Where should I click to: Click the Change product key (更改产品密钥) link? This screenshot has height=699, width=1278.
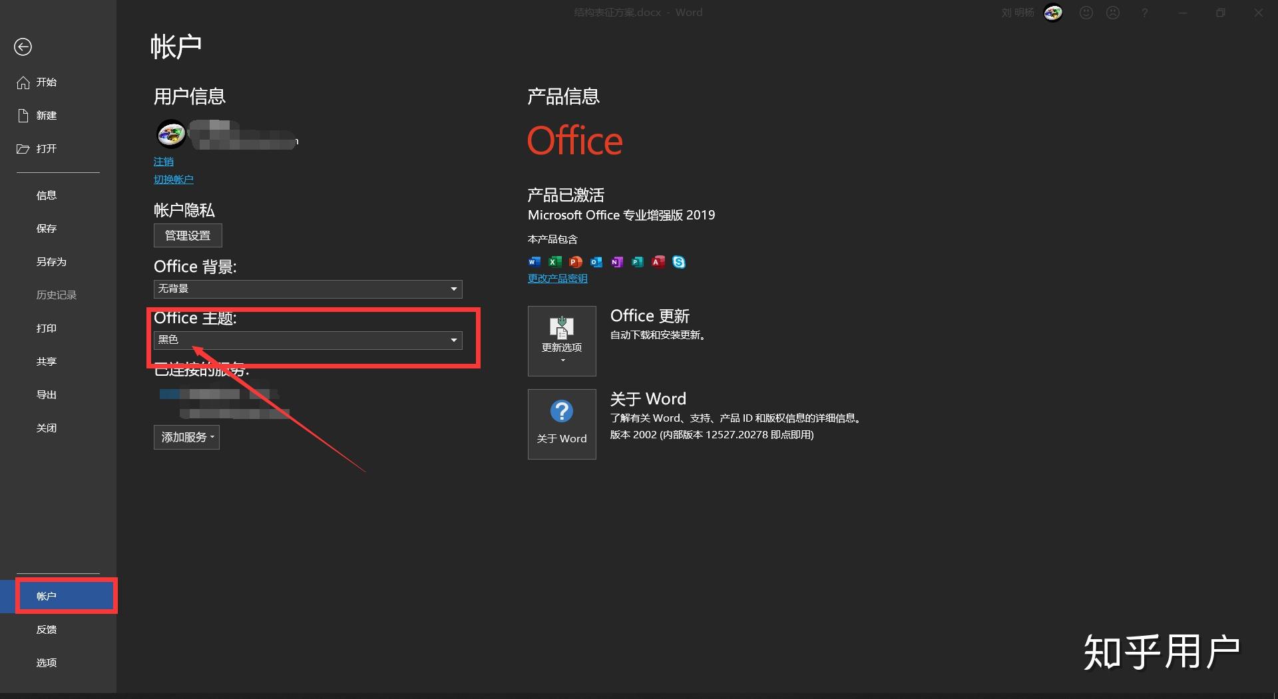coord(557,279)
